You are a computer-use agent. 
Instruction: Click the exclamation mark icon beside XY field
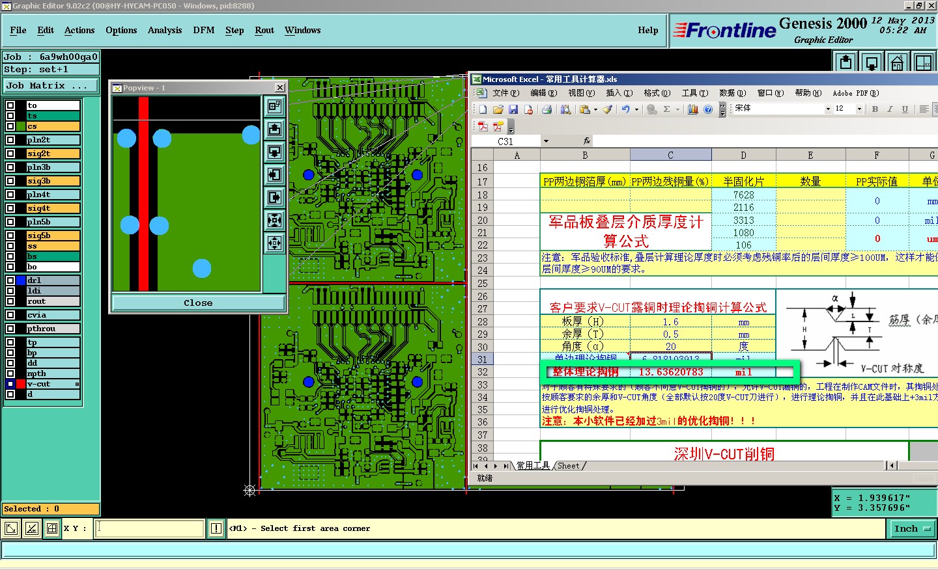(216, 528)
